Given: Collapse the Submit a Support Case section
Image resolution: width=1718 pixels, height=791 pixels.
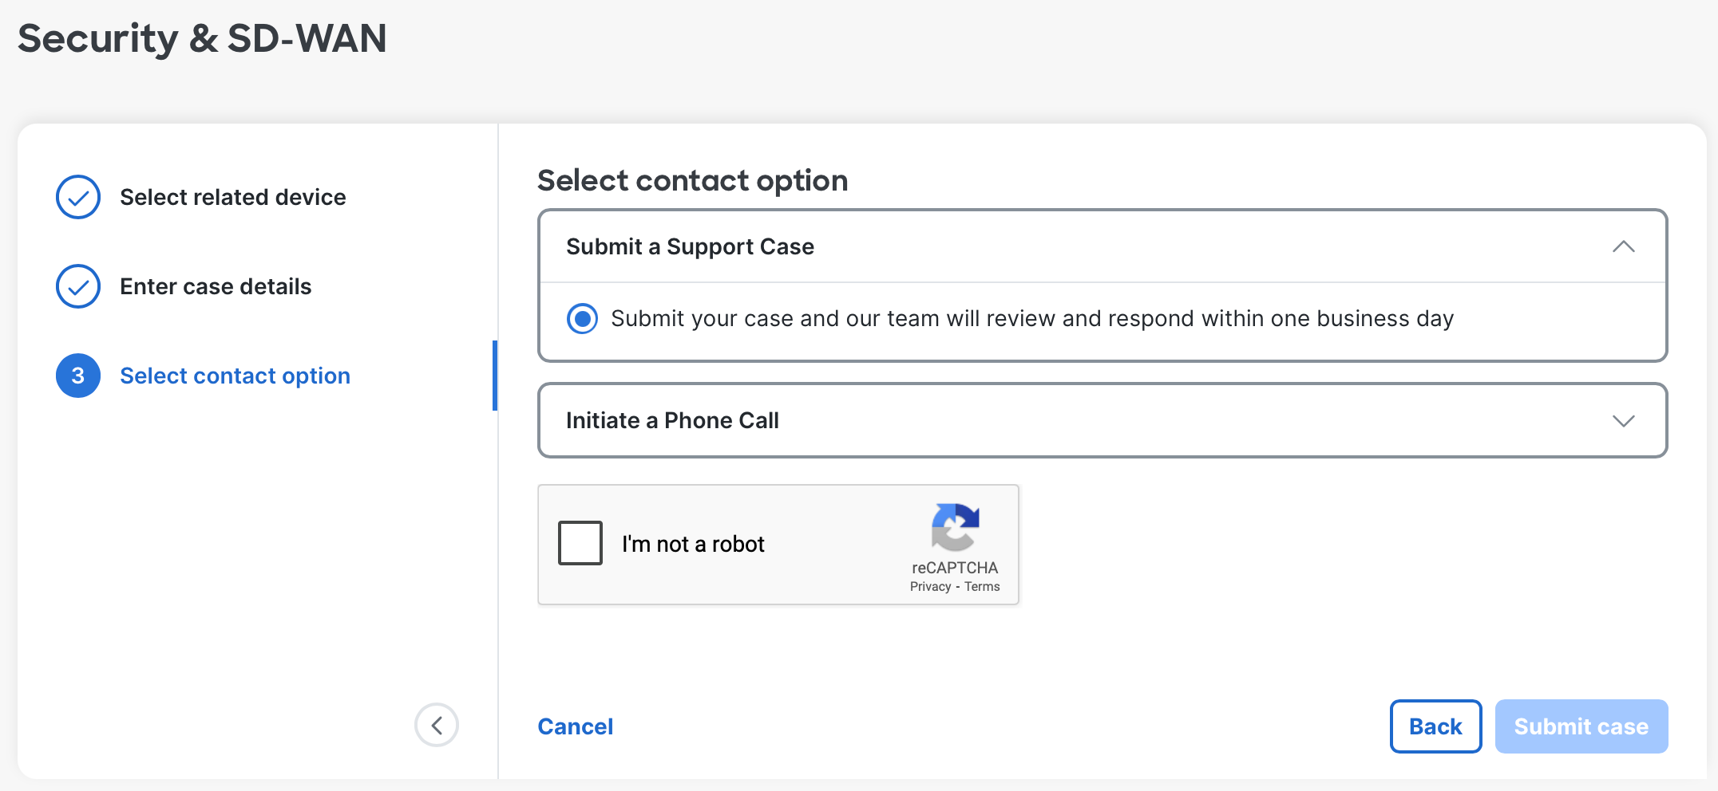Looking at the screenshot, I should pyautogui.click(x=1623, y=247).
